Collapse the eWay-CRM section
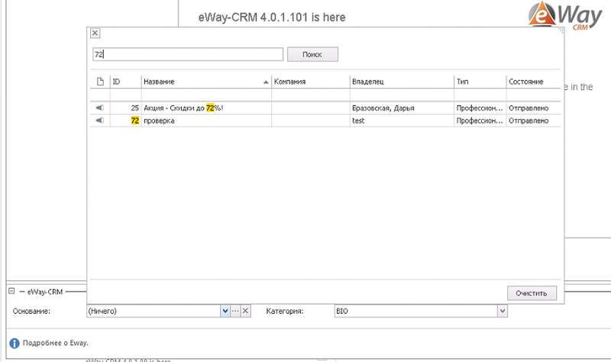This screenshot has height=362, width=611. pos(11,291)
